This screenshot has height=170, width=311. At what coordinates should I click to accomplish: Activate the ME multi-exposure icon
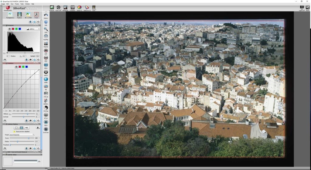click(x=46, y=86)
